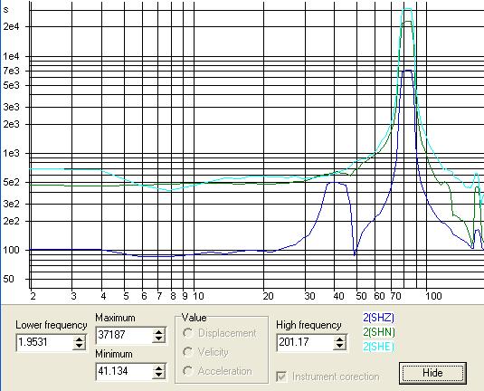Choose the Acceleration radio option
This screenshot has height=391, width=484.
tap(188, 371)
